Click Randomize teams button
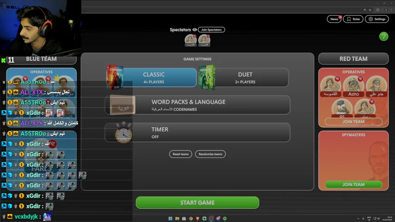The height and width of the screenshot is (222, 395). tap(210, 154)
